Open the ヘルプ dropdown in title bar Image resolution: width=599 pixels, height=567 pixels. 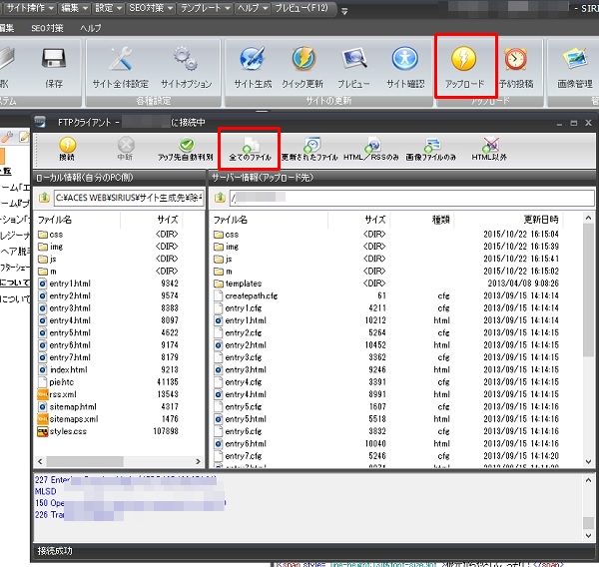click(x=253, y=8)
